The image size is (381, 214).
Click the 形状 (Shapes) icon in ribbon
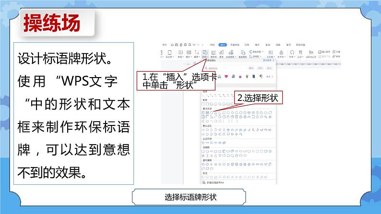(x=205, y=52)
